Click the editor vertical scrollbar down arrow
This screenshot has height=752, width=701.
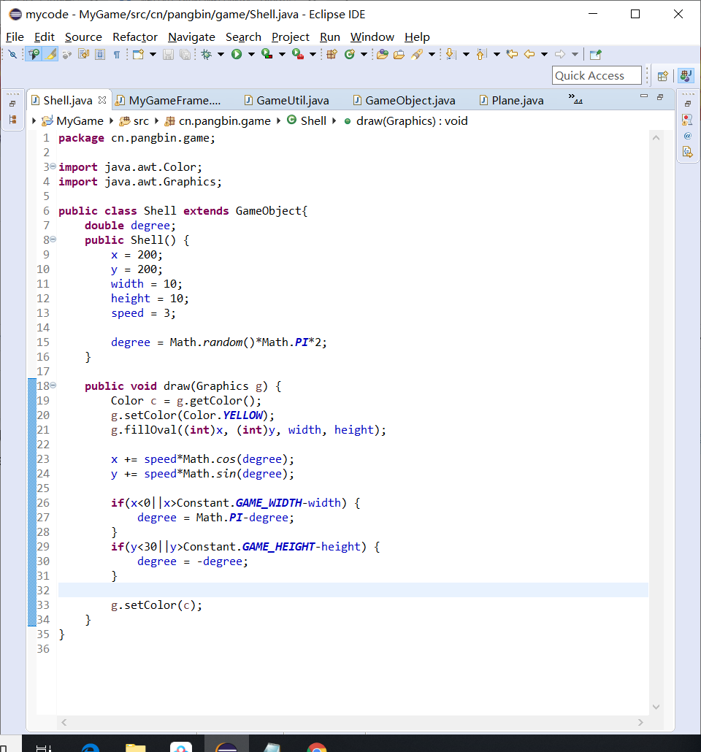tap(656, 707)
